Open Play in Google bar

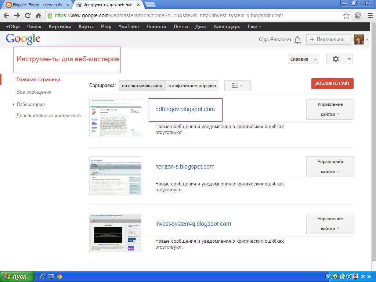tap(106, 26)
